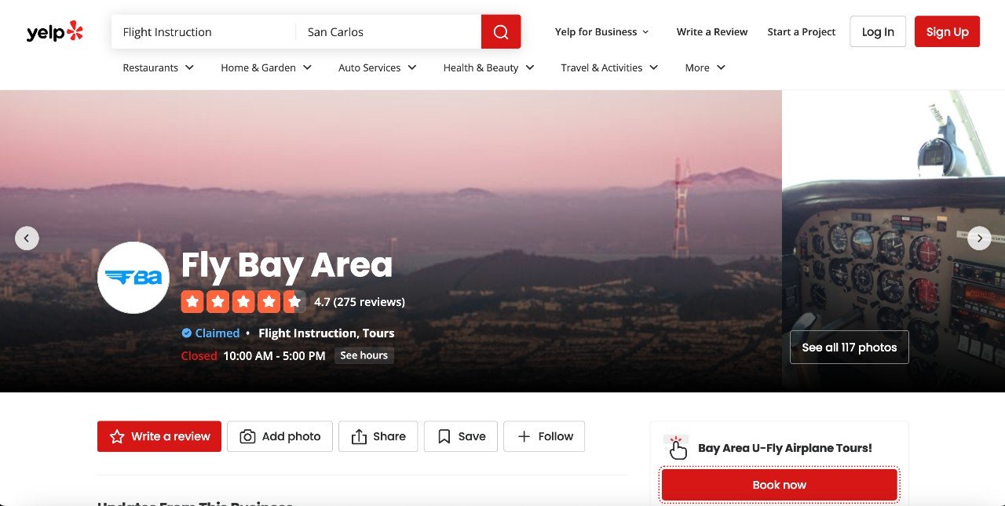Open See all 117 photos

point(849,348)
